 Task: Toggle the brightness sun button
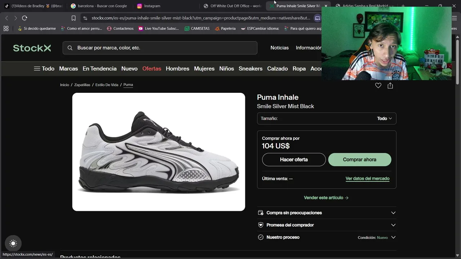tap(13, 244)
